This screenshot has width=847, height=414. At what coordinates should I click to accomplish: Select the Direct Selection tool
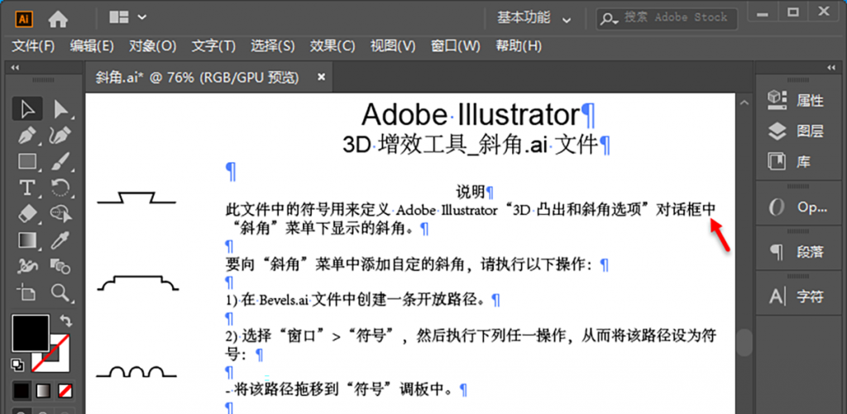[x=60, y=109]
